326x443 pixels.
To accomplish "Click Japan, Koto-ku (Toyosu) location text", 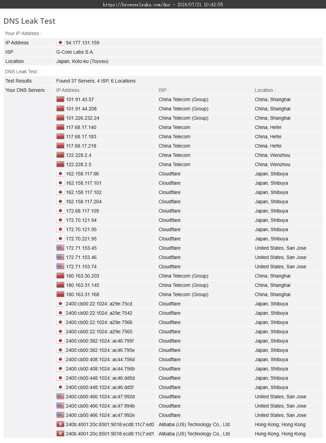I will 82,61.
